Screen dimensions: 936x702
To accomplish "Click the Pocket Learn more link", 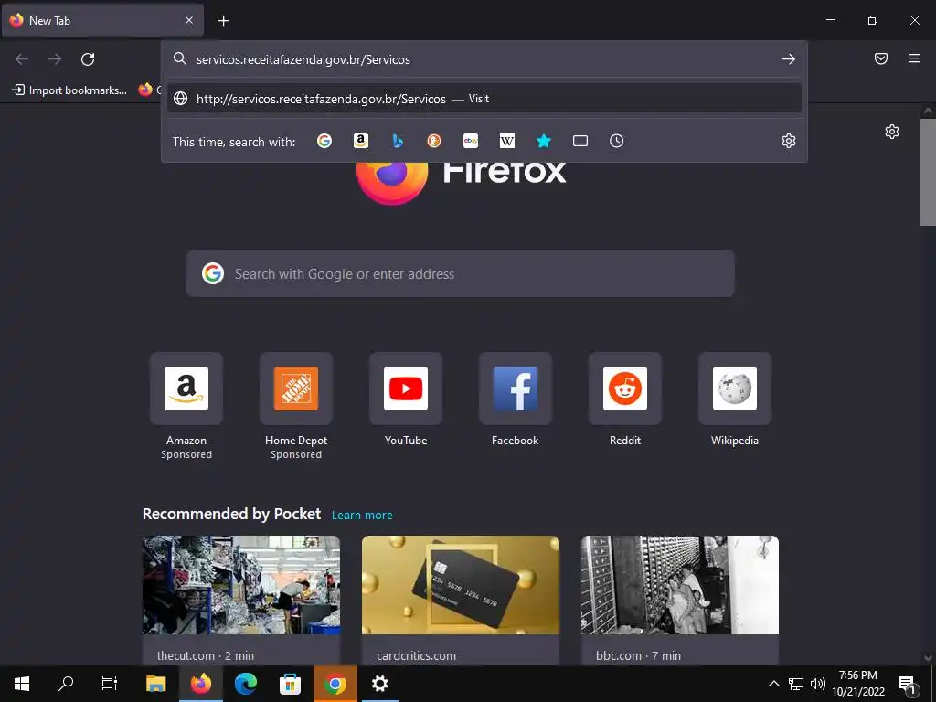I will pyautogui.click(x=362, y=516).
